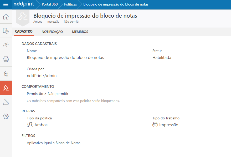Open the Users section in sidebar

(6, 45)
